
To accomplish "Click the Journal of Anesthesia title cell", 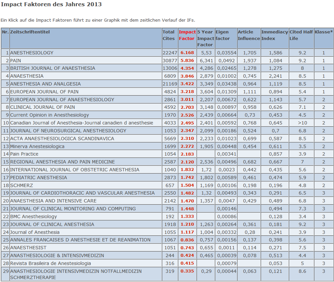I will [35, 232].
